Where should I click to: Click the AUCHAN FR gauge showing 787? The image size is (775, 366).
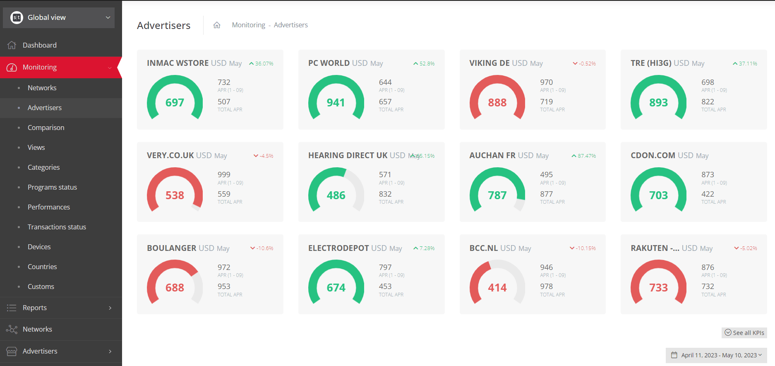(497, 190)
